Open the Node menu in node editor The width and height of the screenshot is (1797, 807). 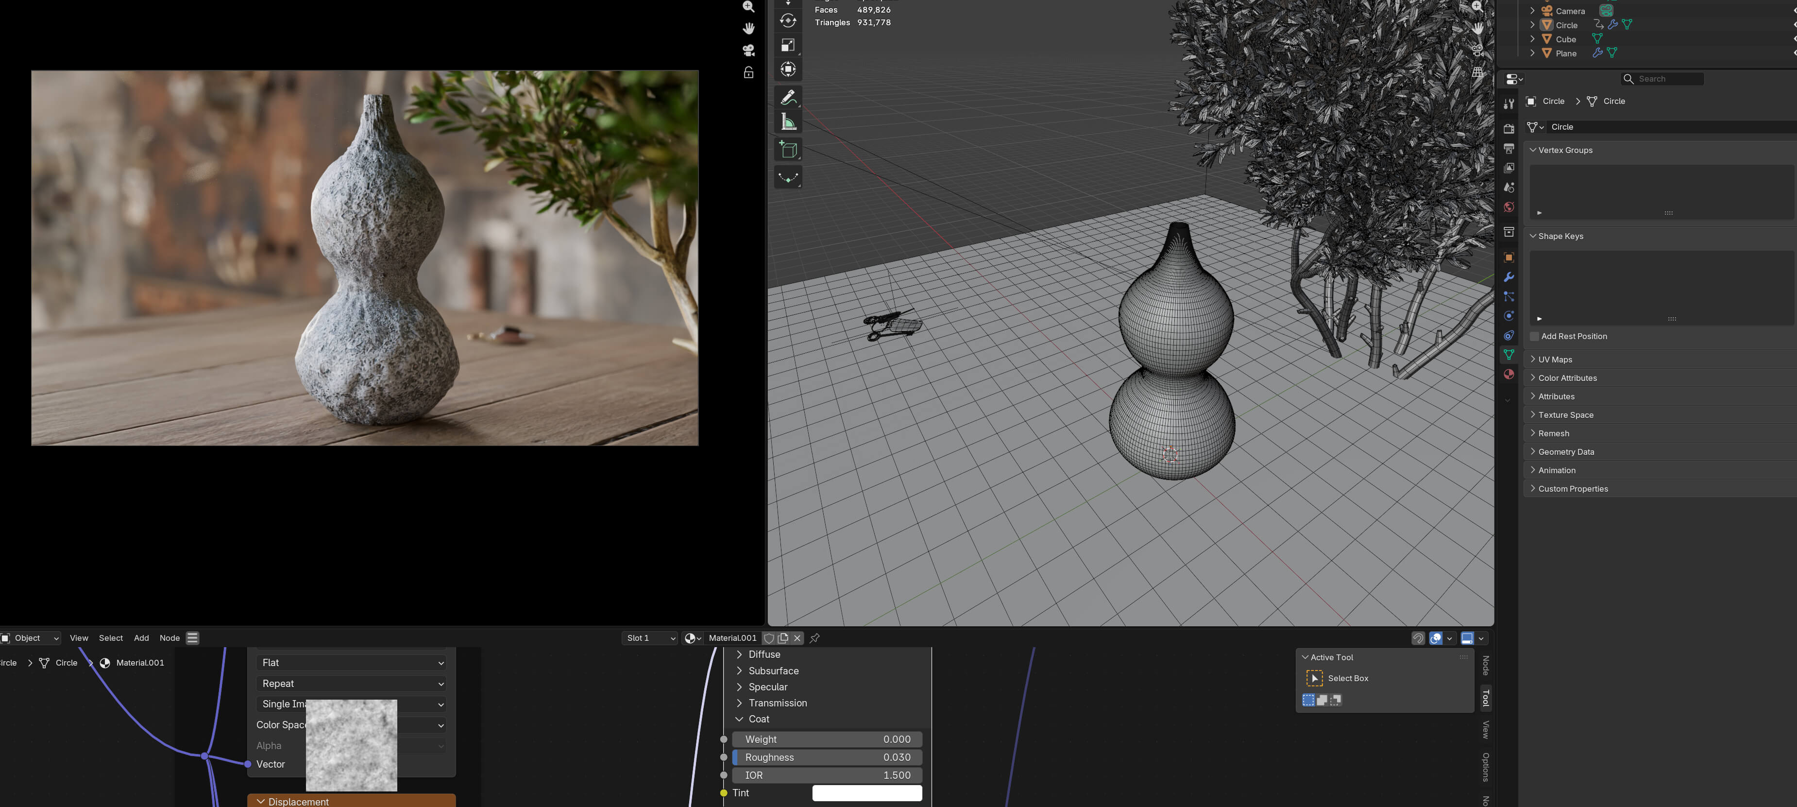coord(170,638)
